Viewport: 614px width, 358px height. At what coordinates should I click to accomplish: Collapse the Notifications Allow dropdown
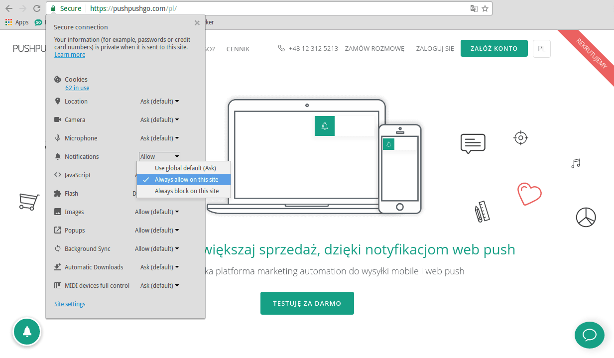click(x=159, y=156)
